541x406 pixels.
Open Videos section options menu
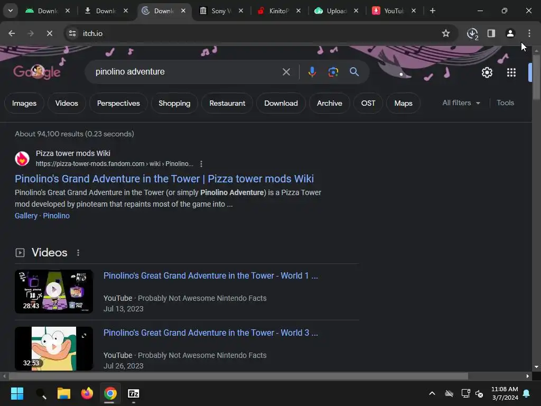pyautogui.click(x=78, y=253)
